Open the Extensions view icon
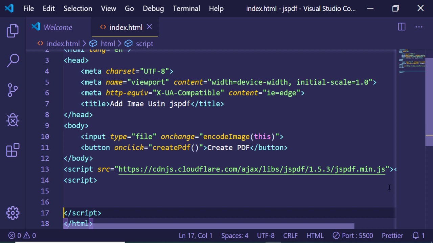 click(x=13, y=150)
